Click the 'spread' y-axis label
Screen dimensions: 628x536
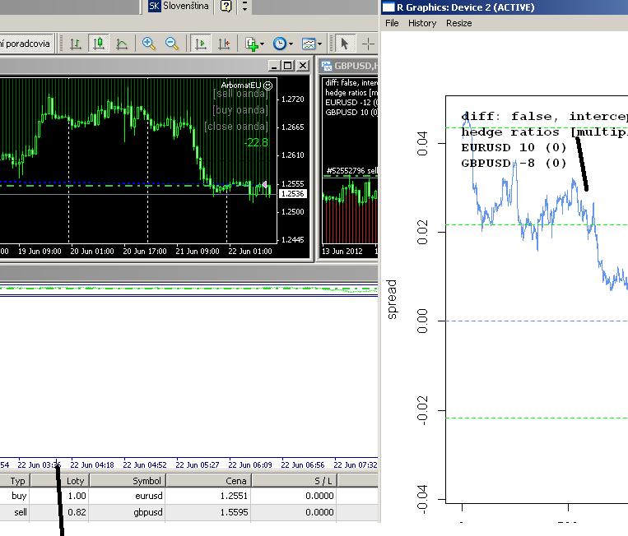click(392, 299)
